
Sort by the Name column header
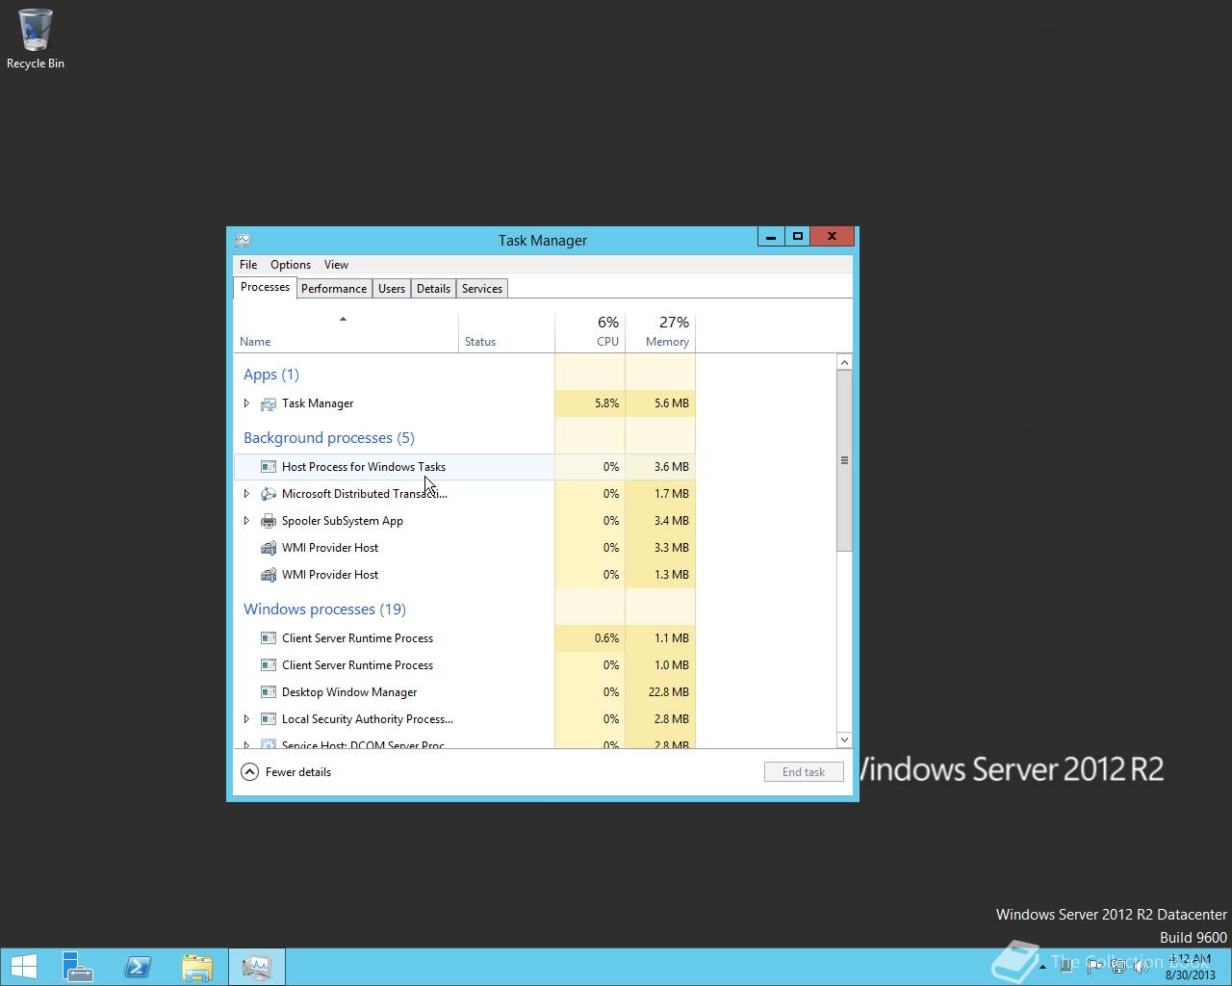click(346, 332)
